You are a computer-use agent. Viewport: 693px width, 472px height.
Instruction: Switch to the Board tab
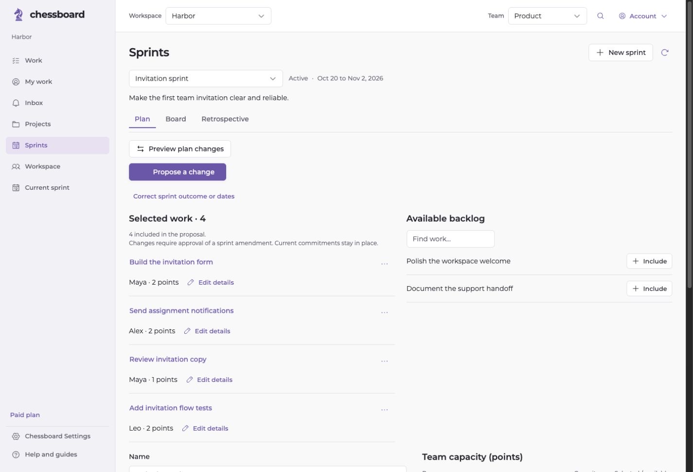click(x=176, y=119)
